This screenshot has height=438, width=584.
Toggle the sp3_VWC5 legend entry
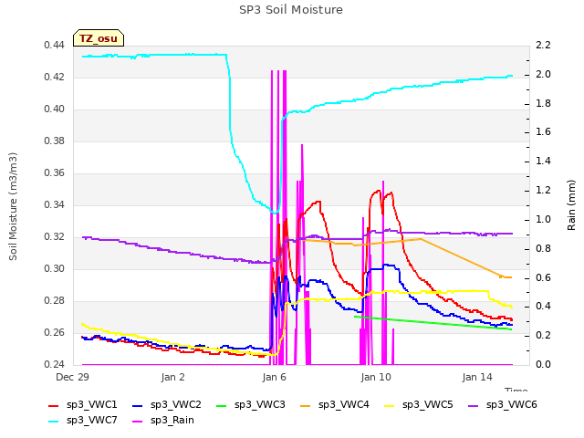[x=419, y=405]
